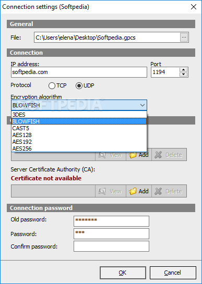Choose 3DES from the encryption list
This screenshot has height=284, width=202.
tap(79, 115)
